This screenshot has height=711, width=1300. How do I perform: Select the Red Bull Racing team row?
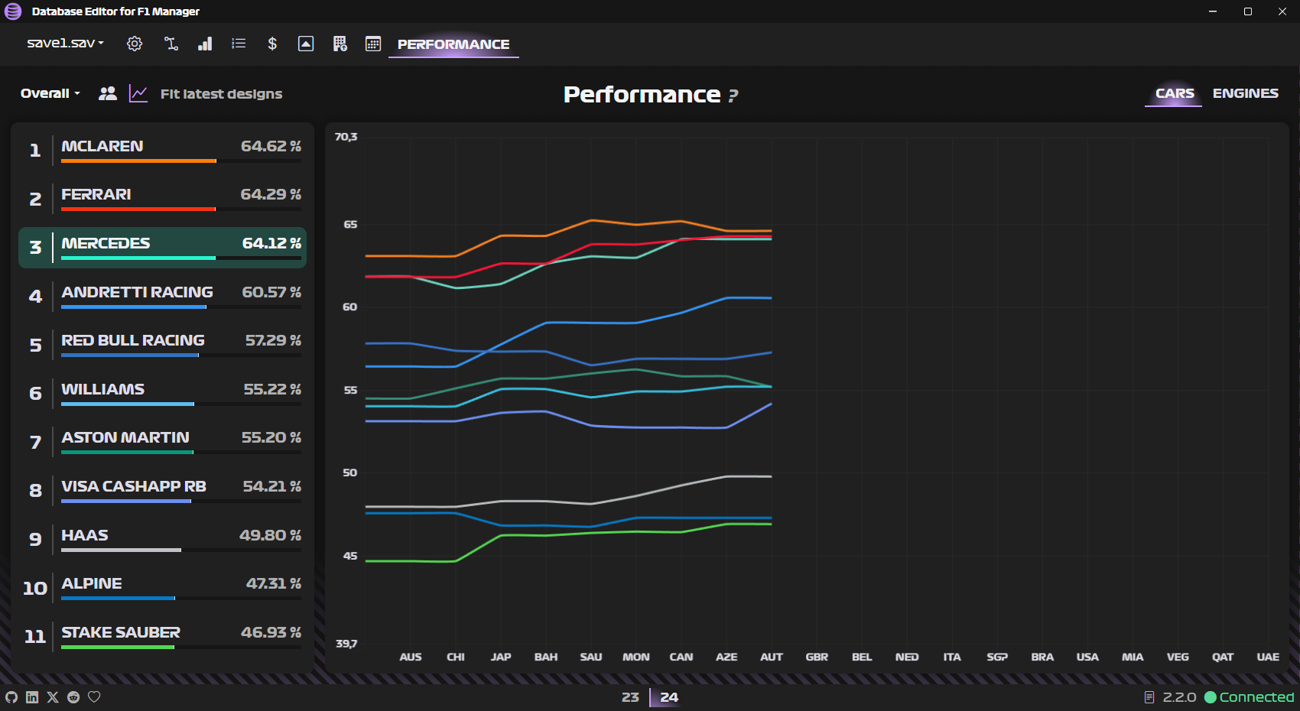[163, 345]
